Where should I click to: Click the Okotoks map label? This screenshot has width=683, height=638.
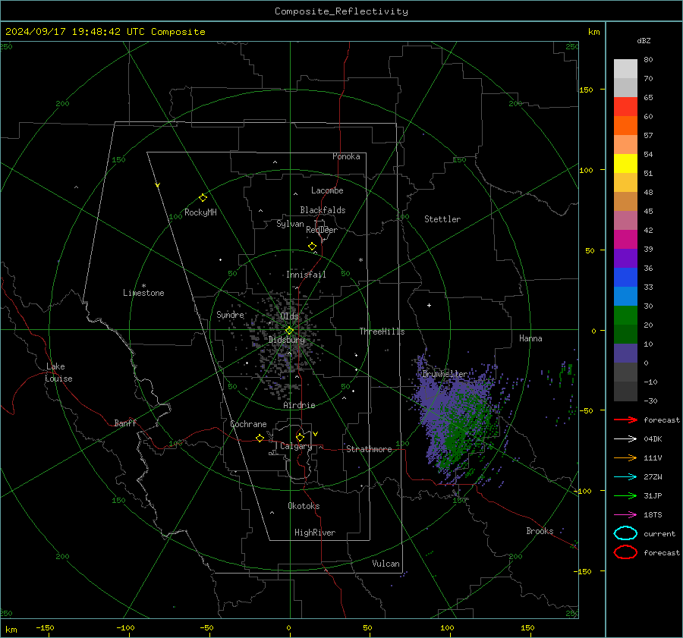tap(304, 506)
